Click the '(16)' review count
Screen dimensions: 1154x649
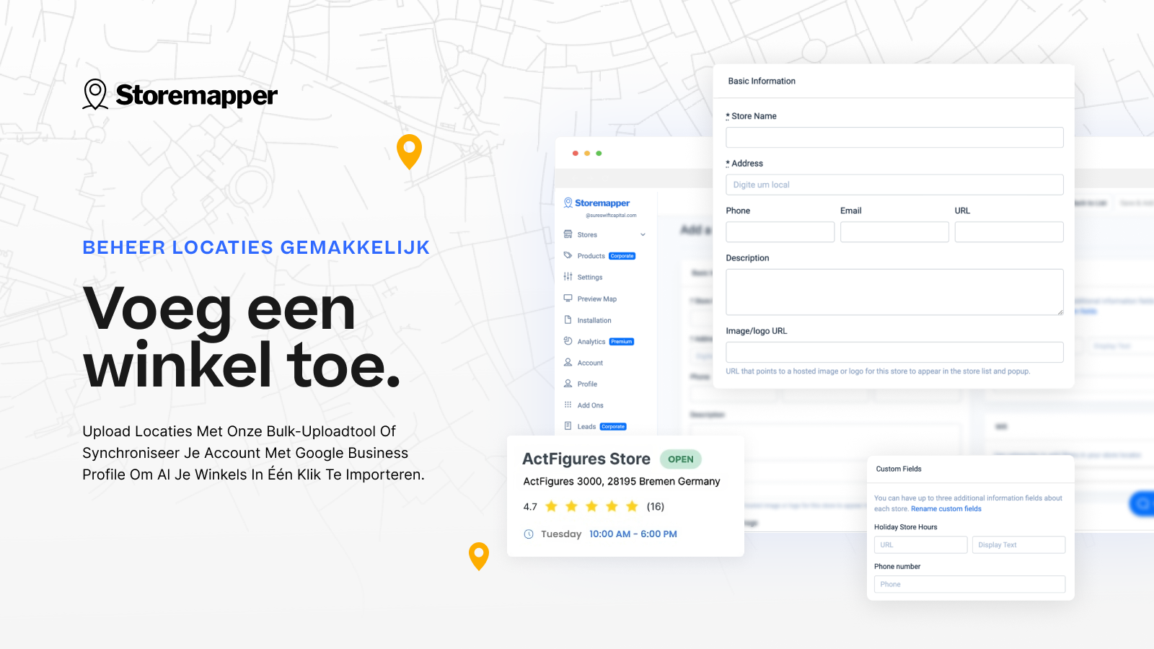[x=656, y=507]
